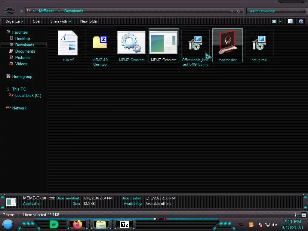This screenshot has height=231, width=308.
Task: Select the MEMZ-Clean.exe application icon
Action: pos(163,43)
